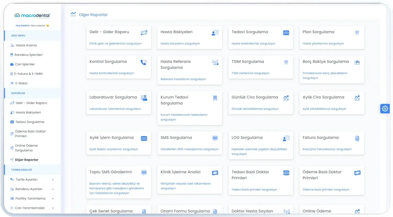393x217 pixels.
Task: Click 'Laboratuvar işlemlerinizi sorgulayın' link
Action: (115, 109)
